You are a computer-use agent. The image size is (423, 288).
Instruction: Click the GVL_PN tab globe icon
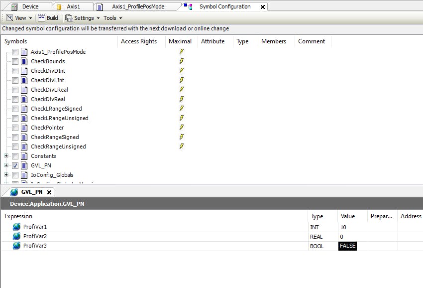(x=14, y=192)
